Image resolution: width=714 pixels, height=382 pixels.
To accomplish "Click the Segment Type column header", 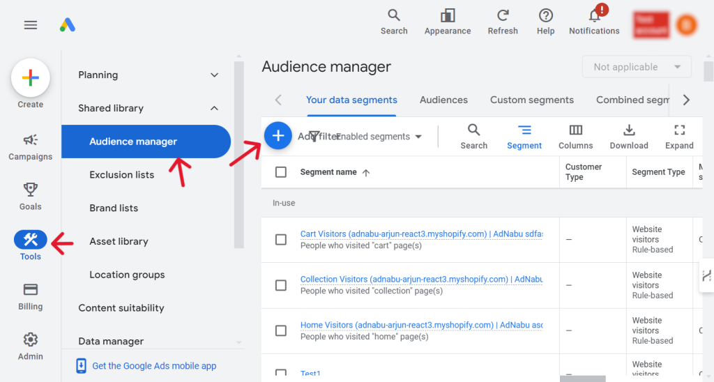I will click(658, 172).
